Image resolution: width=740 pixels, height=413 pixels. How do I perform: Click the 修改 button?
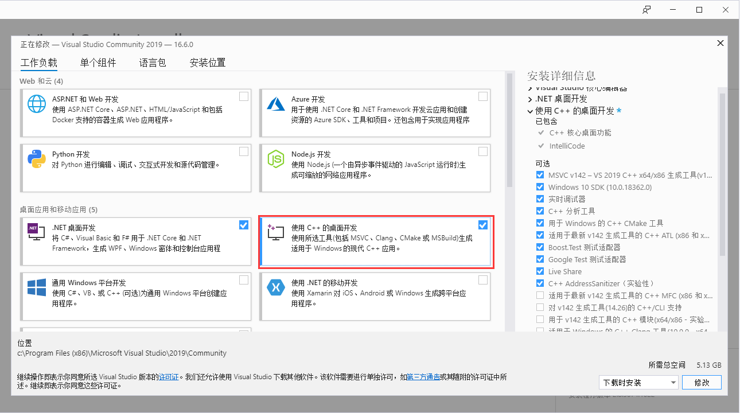[702, 382]
